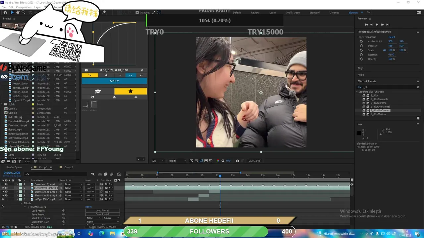
Task: Collapse S_BlurMoCurves effect in timeline
Action: [x=25, y=207]
